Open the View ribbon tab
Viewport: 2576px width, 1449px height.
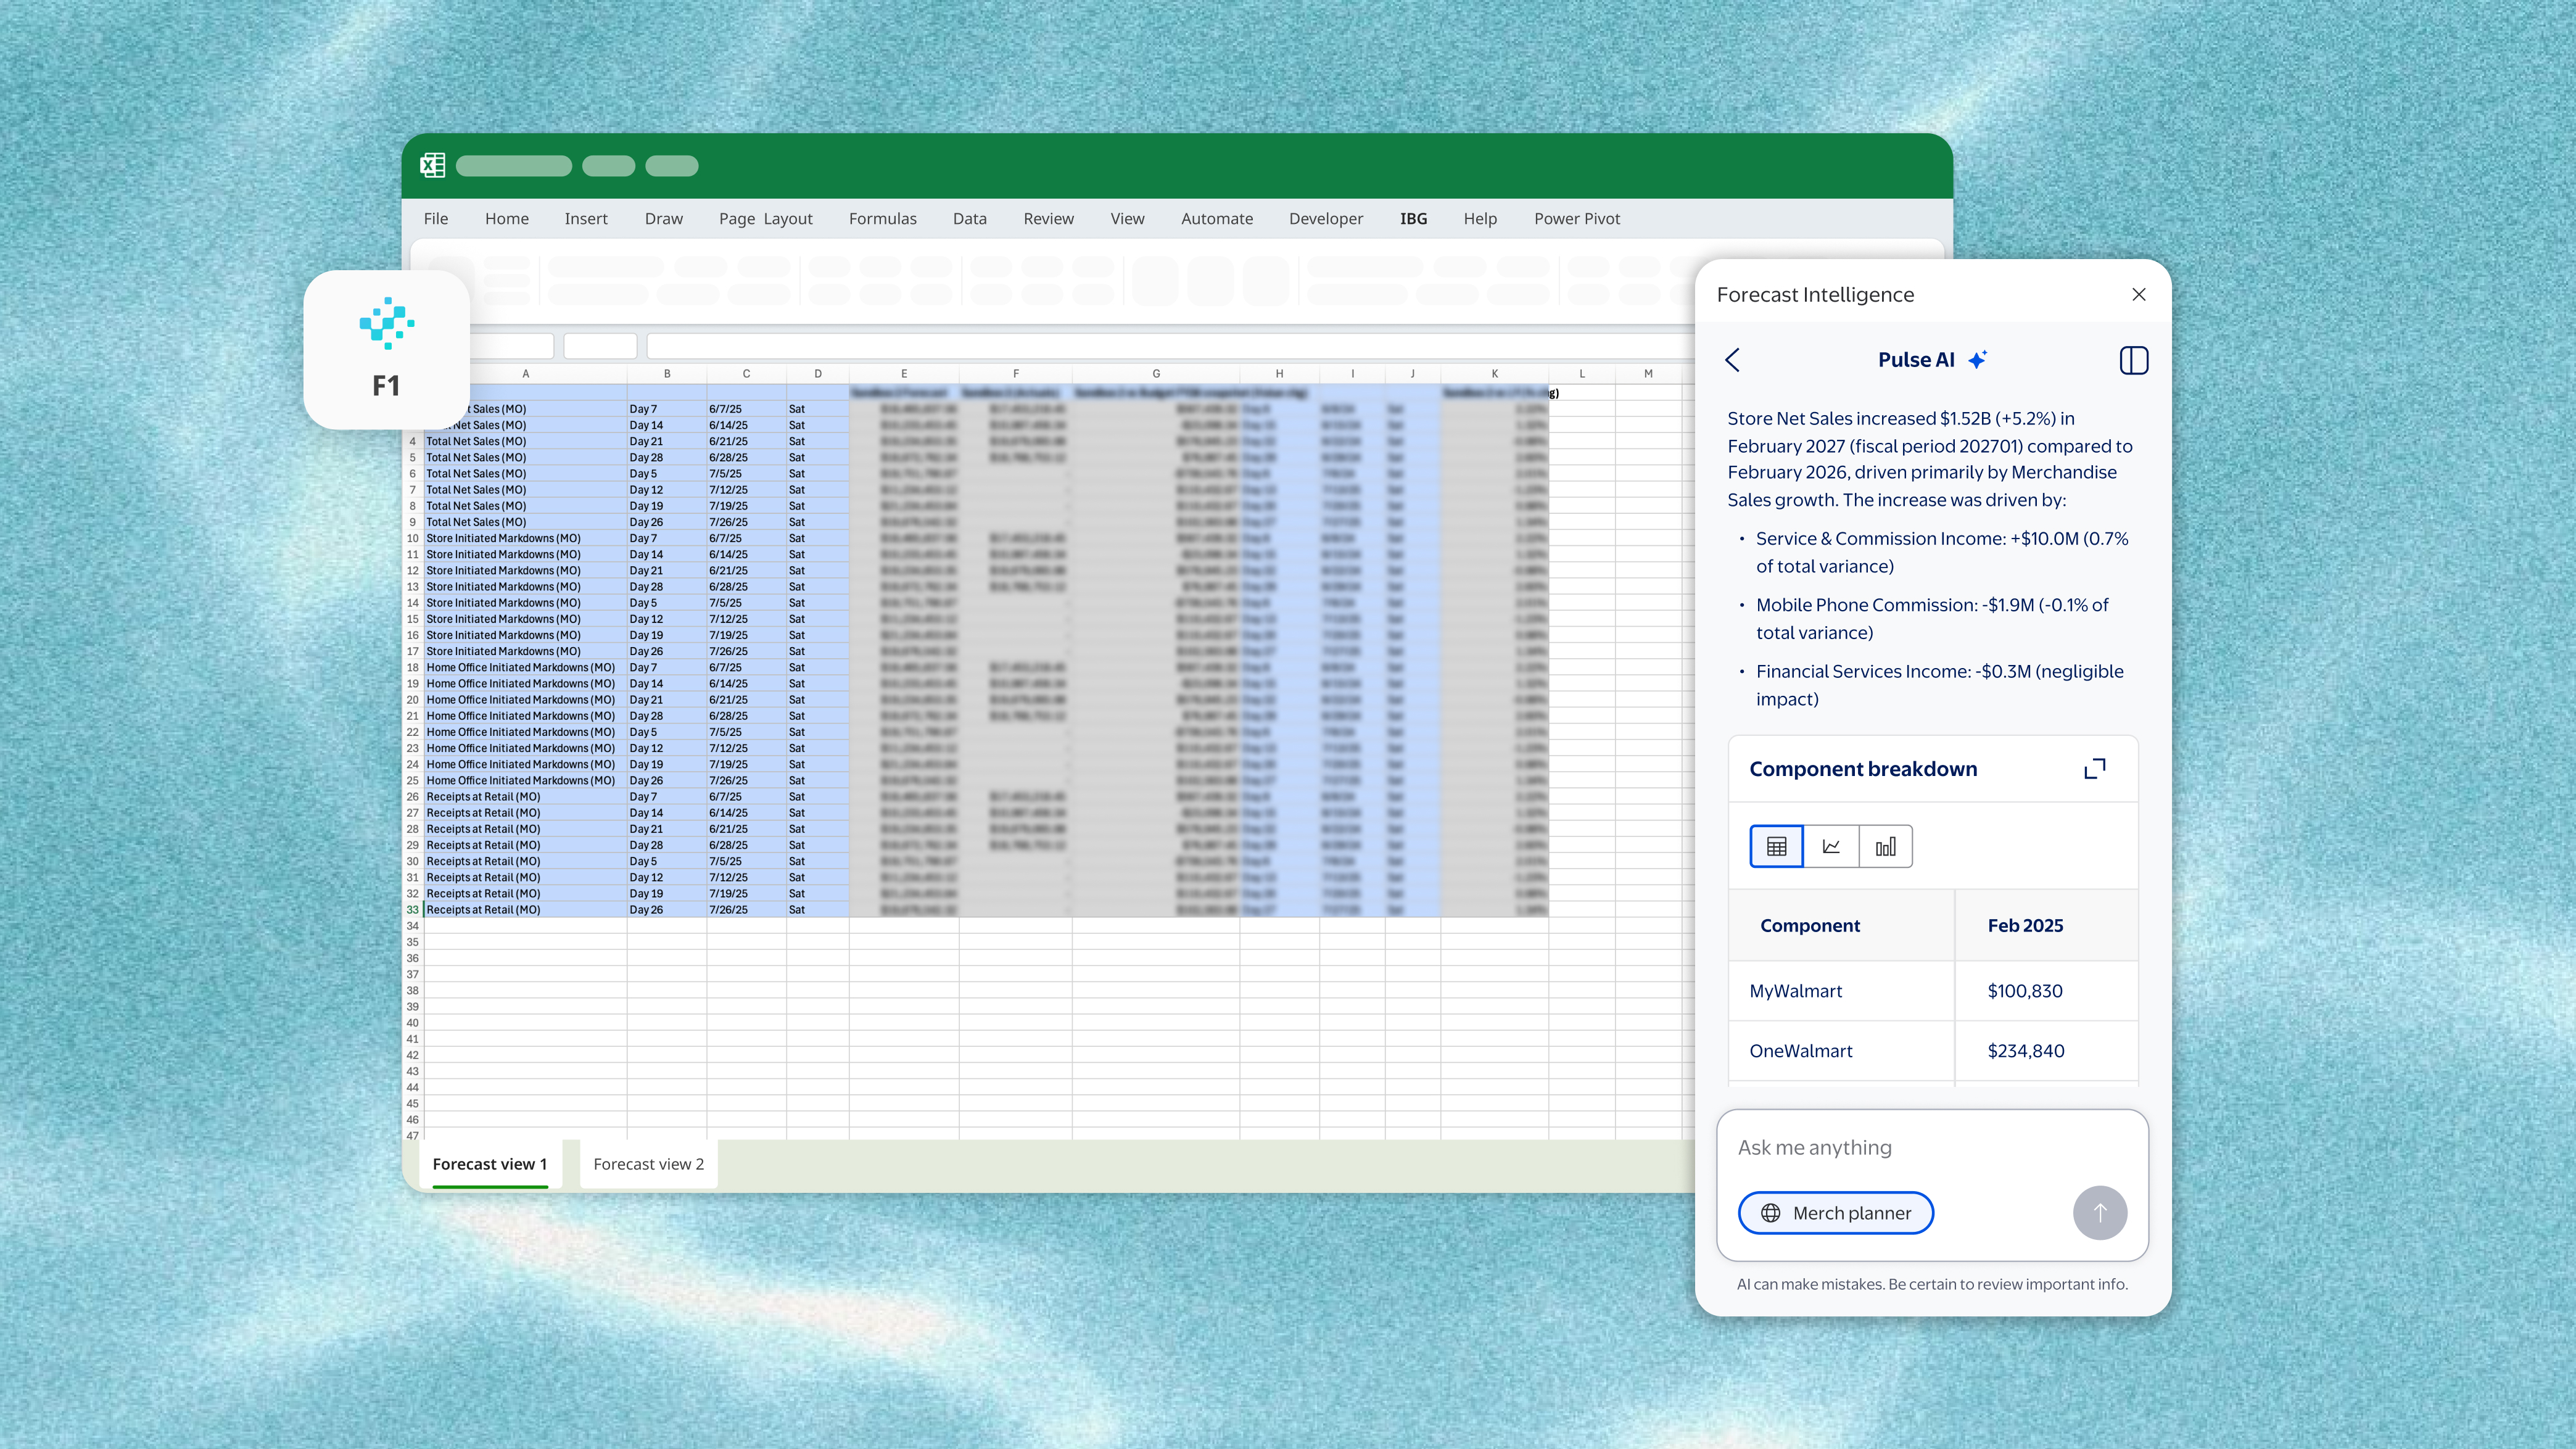(x=1127, y=218)
